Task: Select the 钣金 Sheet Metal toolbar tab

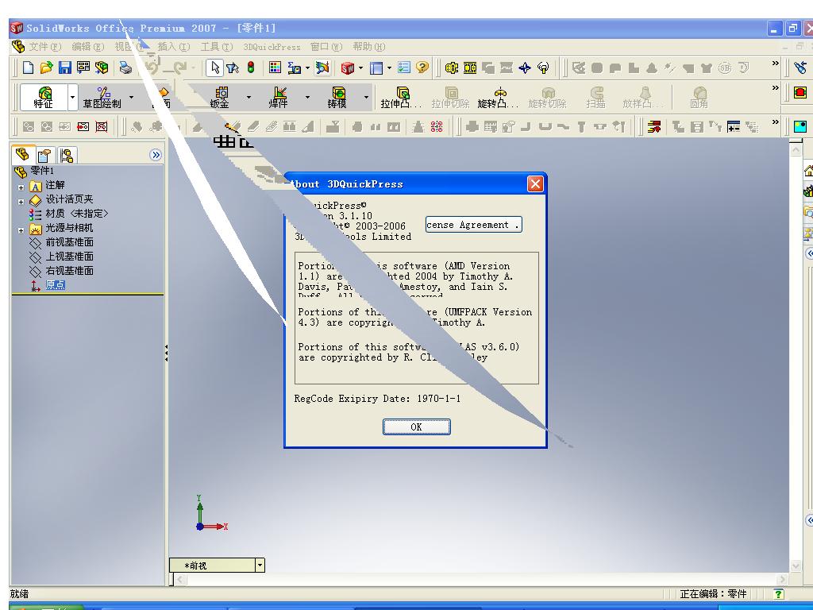Action: pyautogui.click(x=220, y=97)
